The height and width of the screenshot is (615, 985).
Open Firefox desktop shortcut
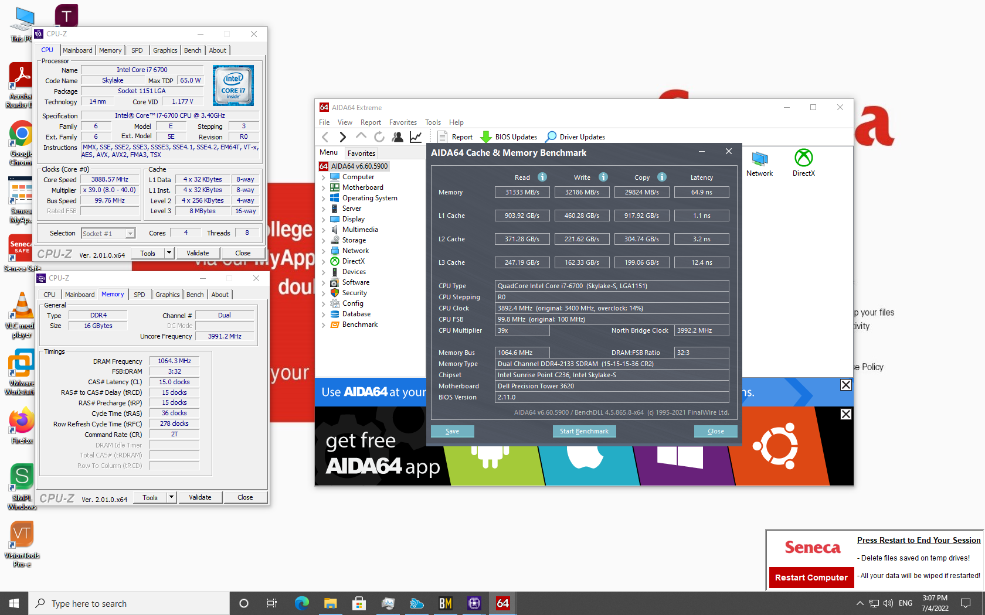pyautogui.click(x=22, y=426)
